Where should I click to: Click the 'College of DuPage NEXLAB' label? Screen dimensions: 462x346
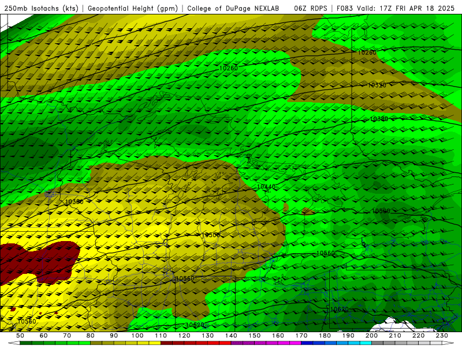point(233,9)
